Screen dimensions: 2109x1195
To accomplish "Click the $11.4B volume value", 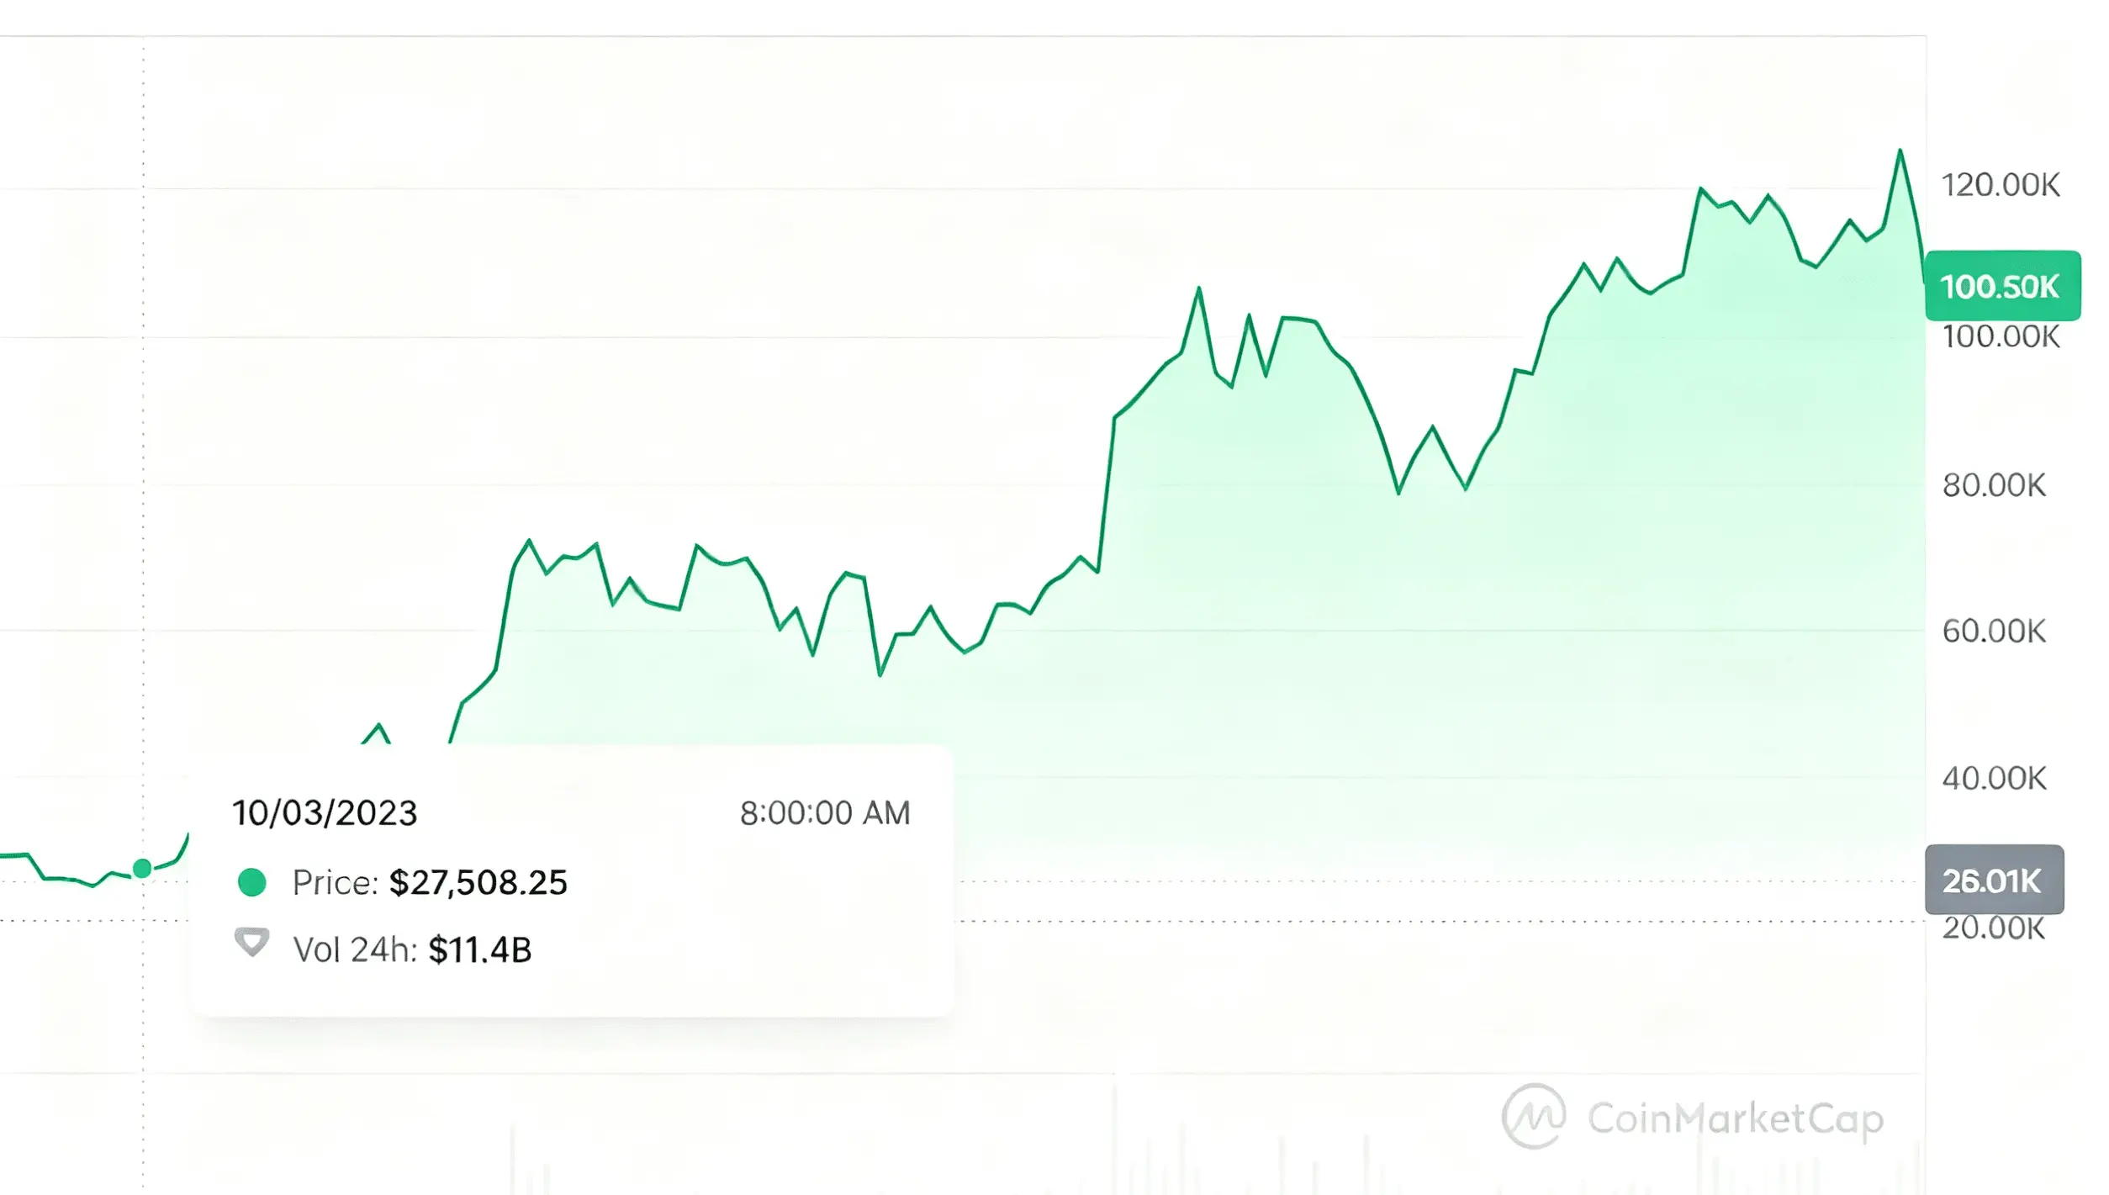I will tap(480, 950).
